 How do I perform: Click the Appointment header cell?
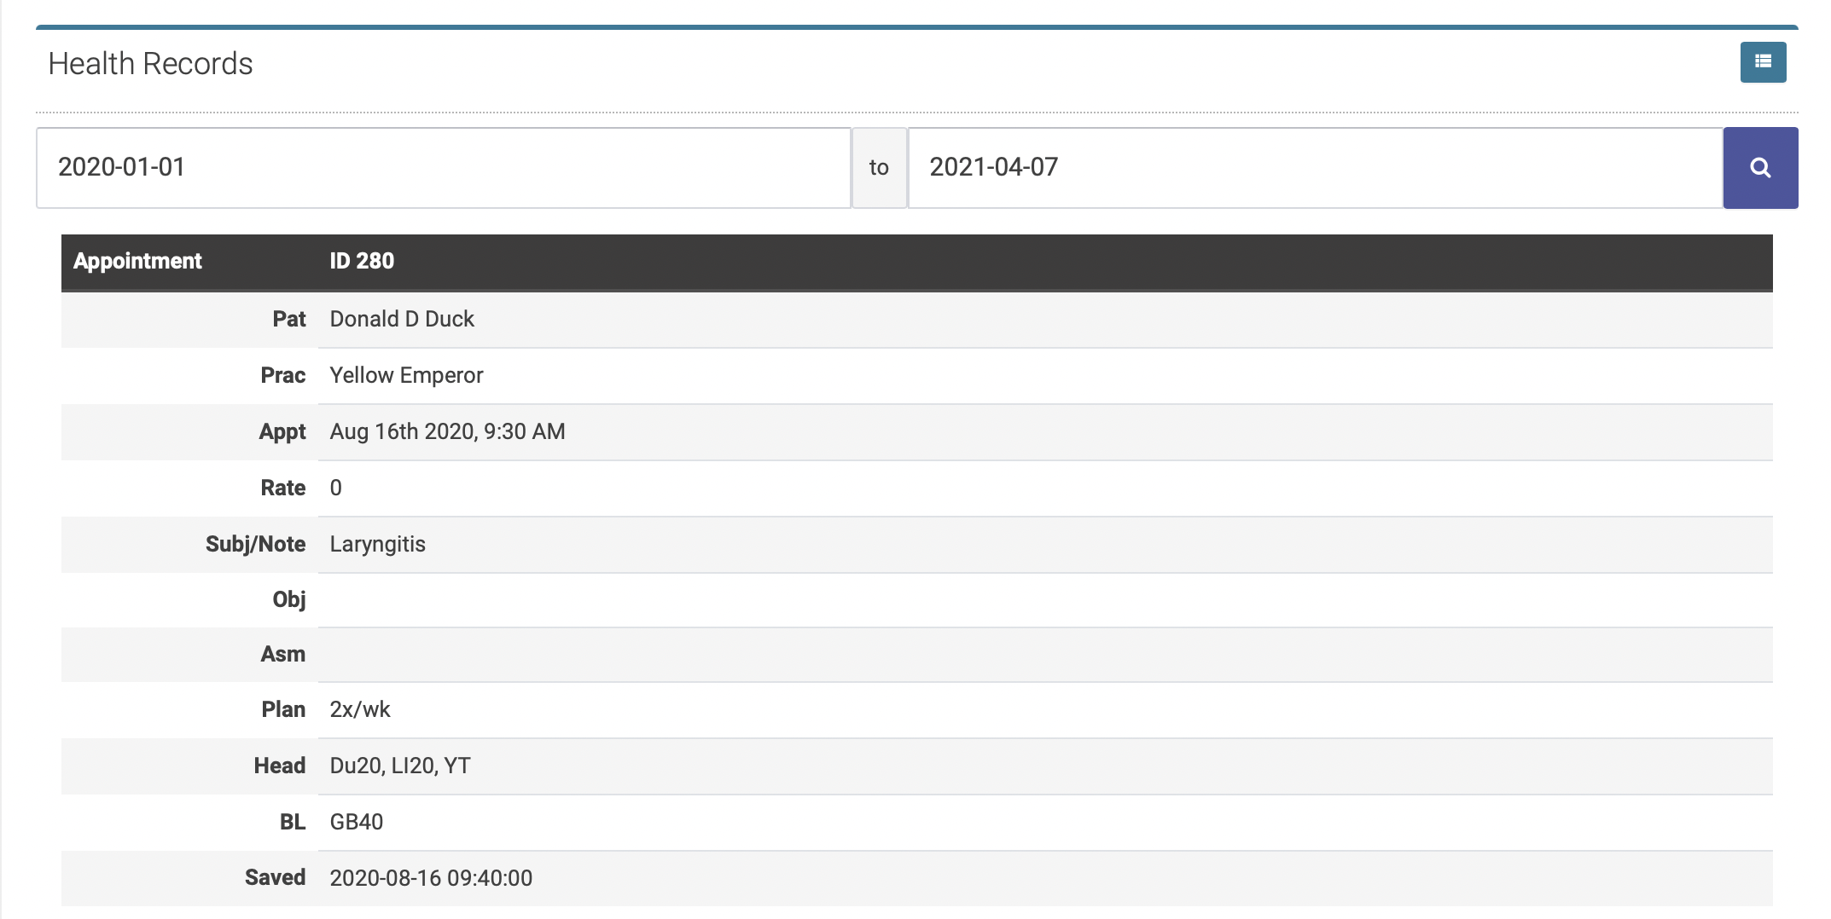137,261
